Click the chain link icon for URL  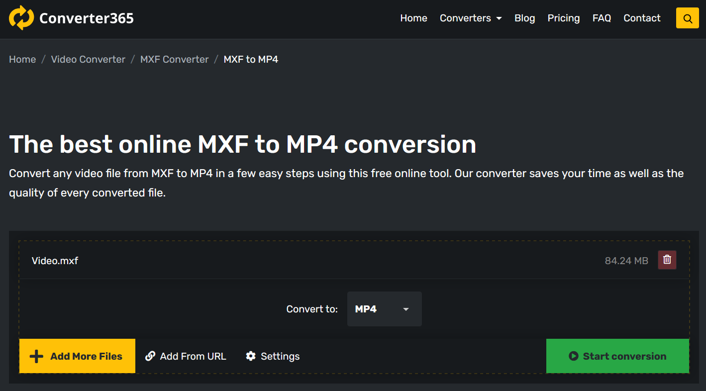(150, 356)
